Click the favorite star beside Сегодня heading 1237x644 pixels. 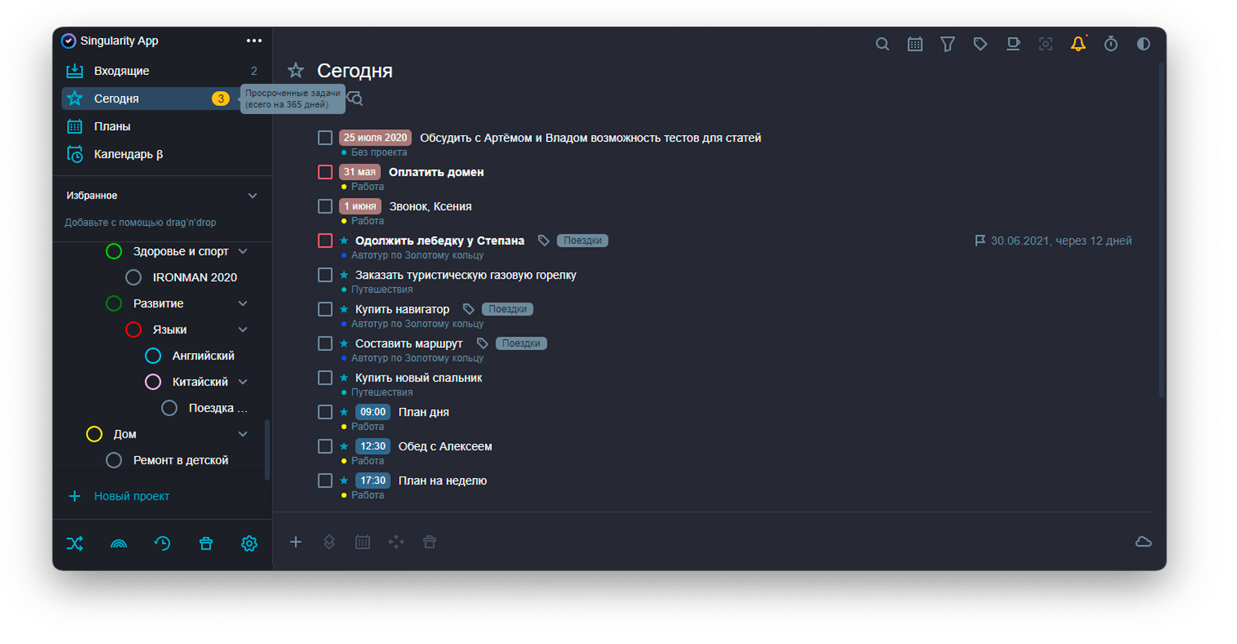(x=296, y=70)
